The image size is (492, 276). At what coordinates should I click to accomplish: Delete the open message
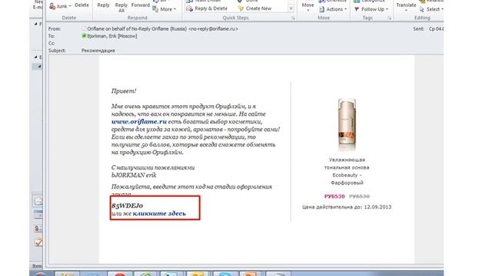[81, 5]
